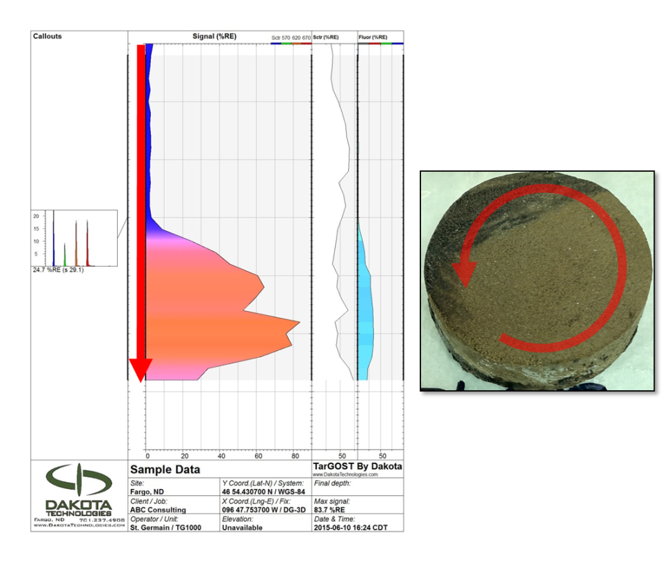Click the Fluor (%RE) column header

click(373, 36)
